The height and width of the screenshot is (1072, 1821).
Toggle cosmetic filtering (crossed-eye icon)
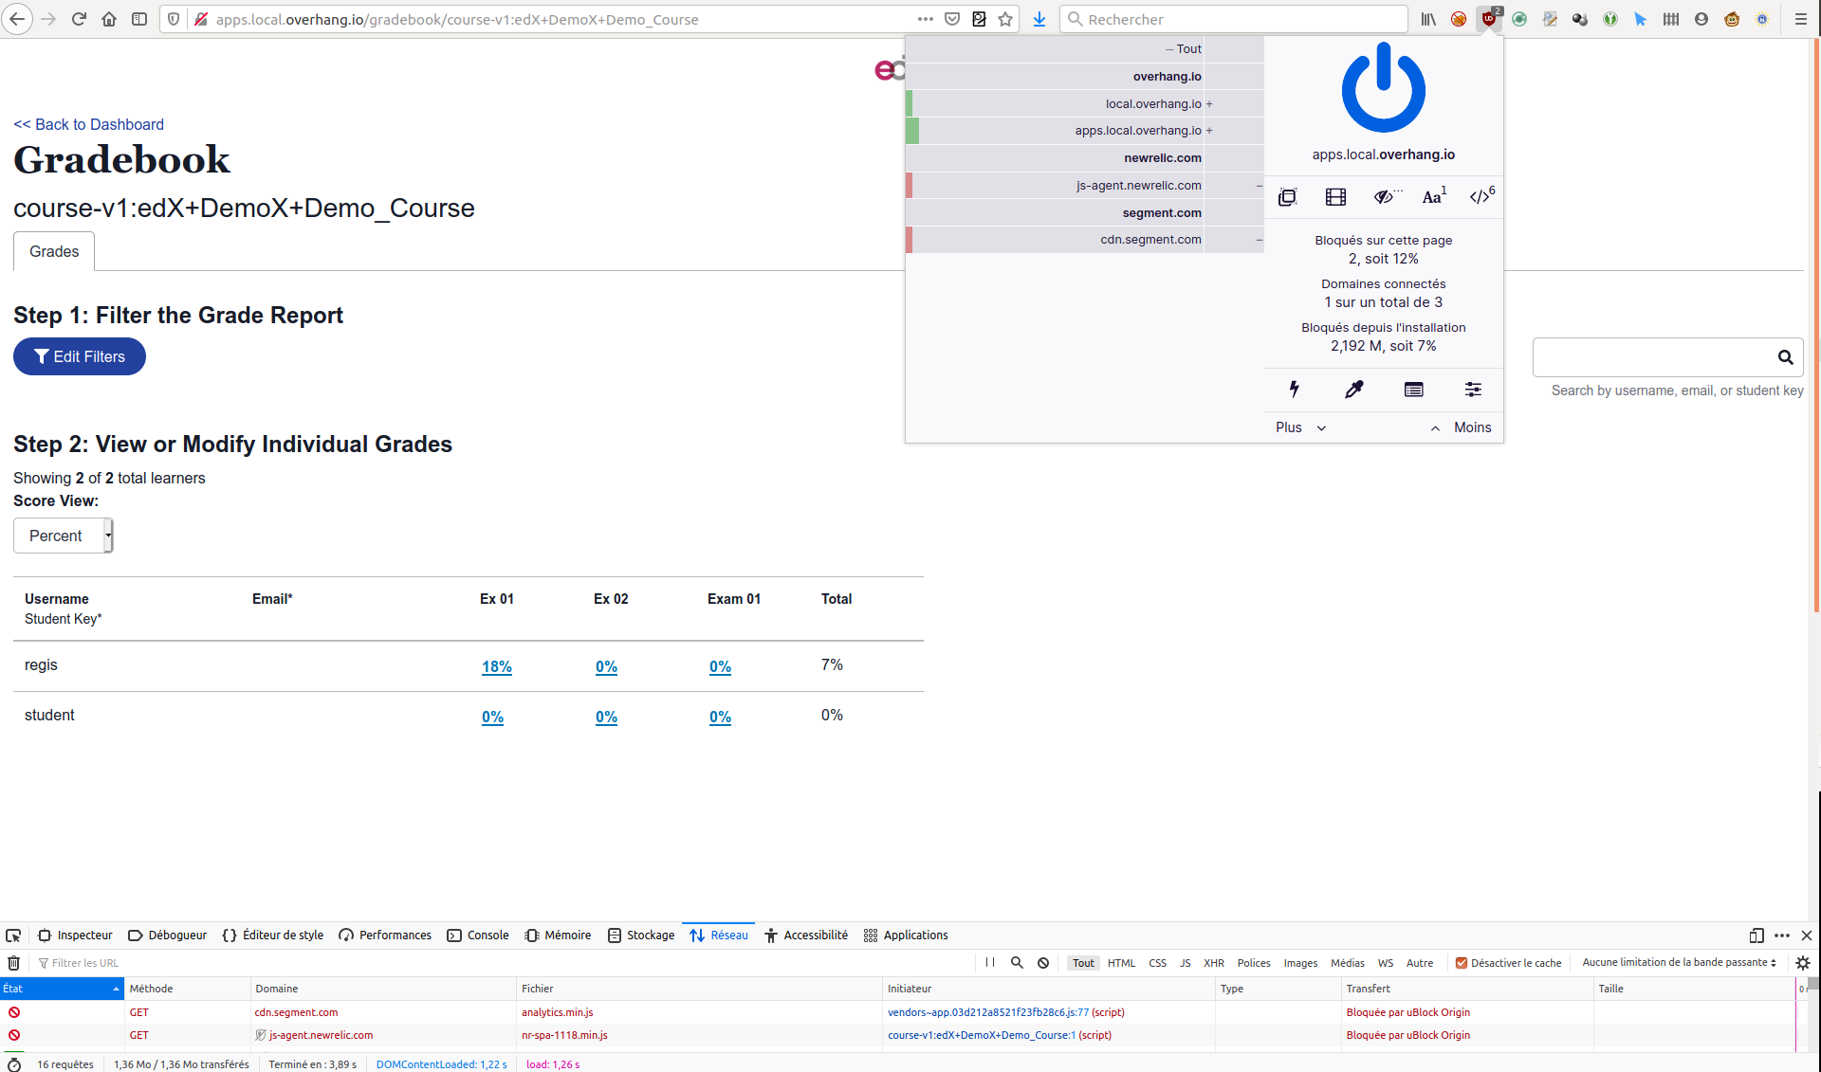(x=1384, y=196)
